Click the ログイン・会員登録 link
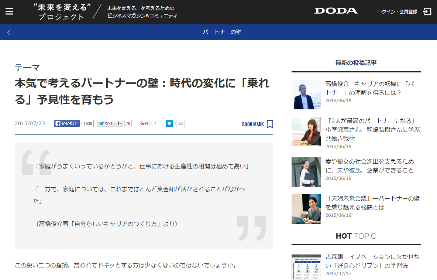This screenshot has height=280, width=437. coord(397,11)
